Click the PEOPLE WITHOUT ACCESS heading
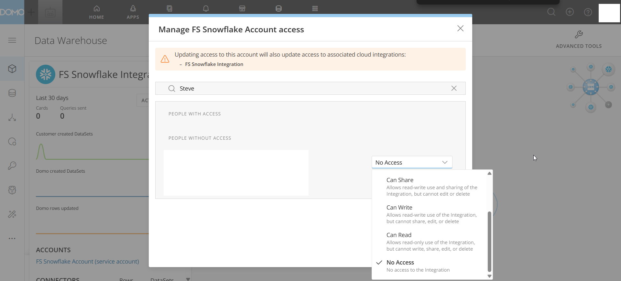The height and width of the screenshot is (281, 621). (x=200, y=138)
